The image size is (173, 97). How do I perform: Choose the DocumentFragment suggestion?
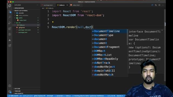(109, 47)
